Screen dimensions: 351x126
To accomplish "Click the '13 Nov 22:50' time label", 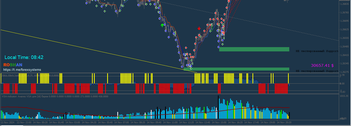I will click(x=23, y=122).
